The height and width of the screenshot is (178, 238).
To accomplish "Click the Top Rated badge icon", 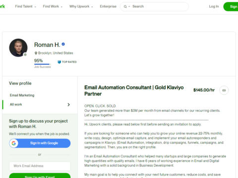I will tap(59, 62).
